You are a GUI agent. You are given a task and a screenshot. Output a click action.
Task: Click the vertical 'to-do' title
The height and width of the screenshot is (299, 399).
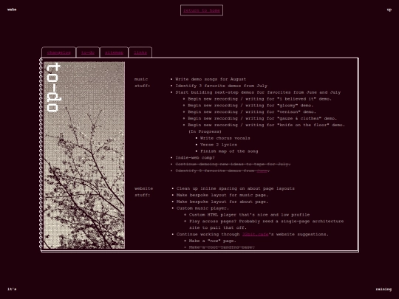(54, 87)
